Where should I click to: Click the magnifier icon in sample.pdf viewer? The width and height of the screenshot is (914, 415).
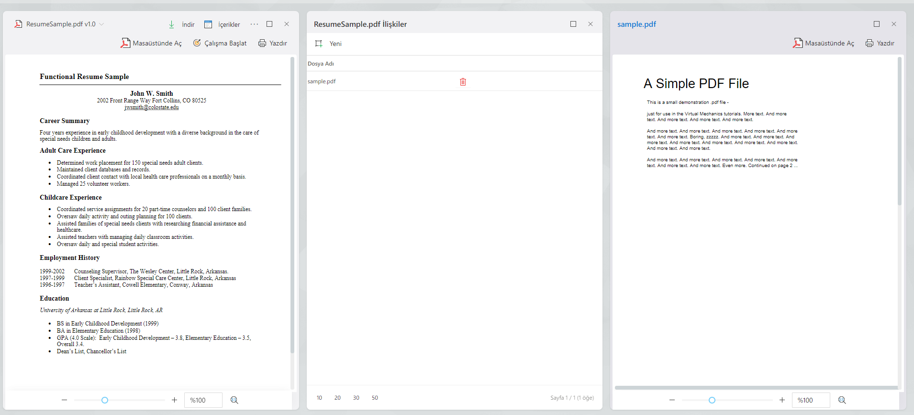click(x=842, y=400)
